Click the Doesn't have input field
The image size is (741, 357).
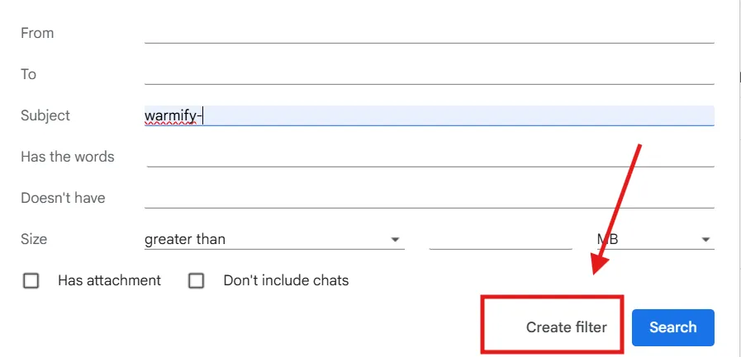click(429, 198)
